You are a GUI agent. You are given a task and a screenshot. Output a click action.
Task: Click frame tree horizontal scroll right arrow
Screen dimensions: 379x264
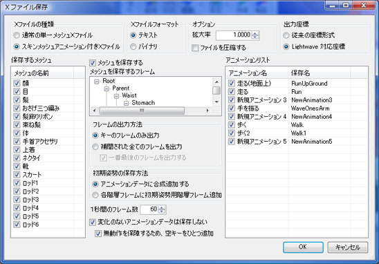click(x=207, y=111)
